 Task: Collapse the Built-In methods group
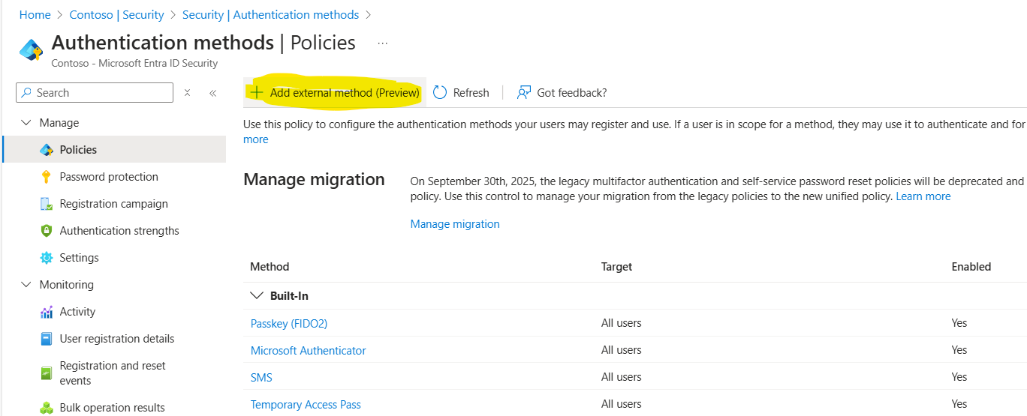257,296
